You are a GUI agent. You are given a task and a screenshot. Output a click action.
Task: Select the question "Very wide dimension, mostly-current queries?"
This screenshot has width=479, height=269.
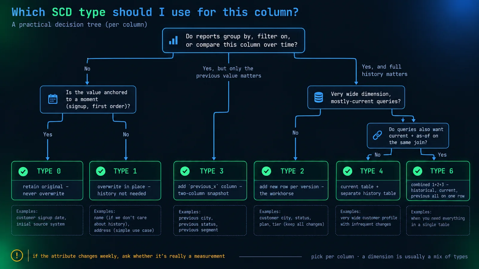click(x=366, y=97)
